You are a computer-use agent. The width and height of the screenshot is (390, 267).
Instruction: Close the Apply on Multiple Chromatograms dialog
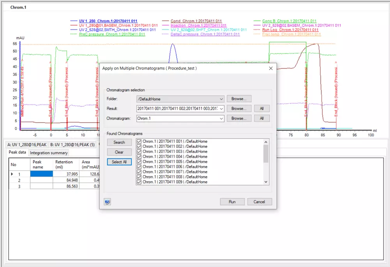(x=271, y=68)
